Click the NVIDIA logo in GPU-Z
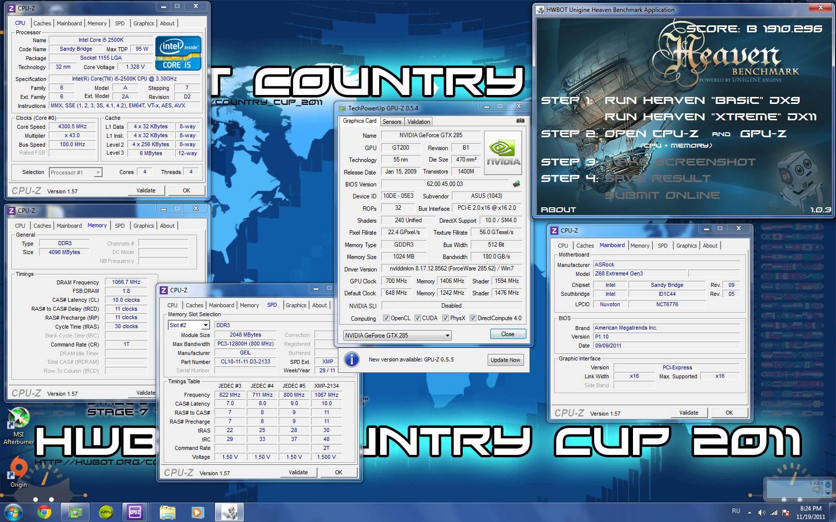 [x=503, y=153]
